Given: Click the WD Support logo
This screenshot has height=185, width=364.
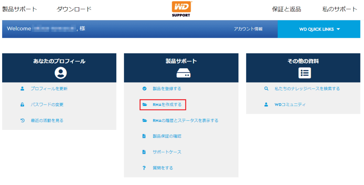Looking at the screenshot, I should point(181,9).
